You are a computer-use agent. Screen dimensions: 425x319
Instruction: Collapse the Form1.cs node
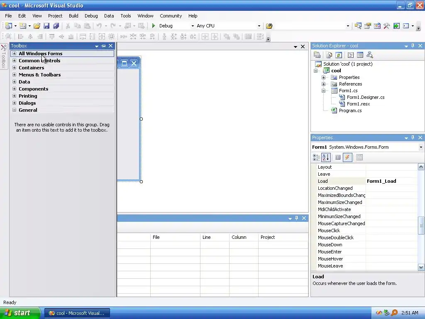tap(323, 91)
